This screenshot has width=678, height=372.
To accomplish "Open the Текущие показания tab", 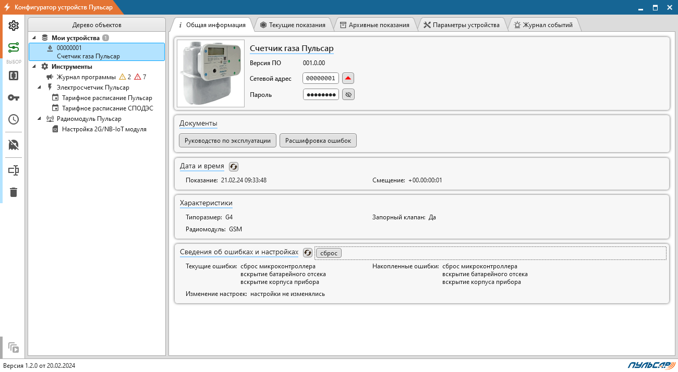I will pos(293,24).
